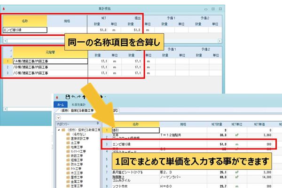Click the 元階層 column header
The width and height of the screenshot is (282, 188).
[x=50, y=52]
